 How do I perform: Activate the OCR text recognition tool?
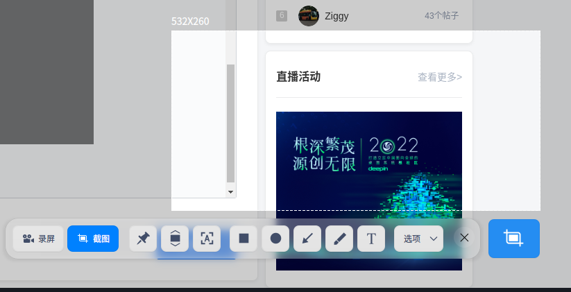tap(207, 239)
